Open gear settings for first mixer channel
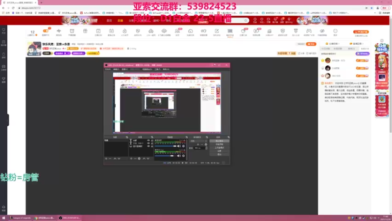This screenshot has width=392, height=221. [183, 146]
